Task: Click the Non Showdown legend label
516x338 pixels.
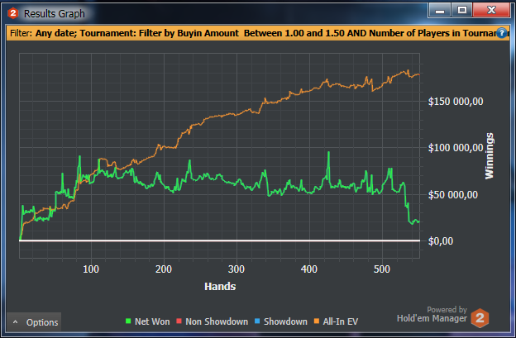Action: click(217, 321)
